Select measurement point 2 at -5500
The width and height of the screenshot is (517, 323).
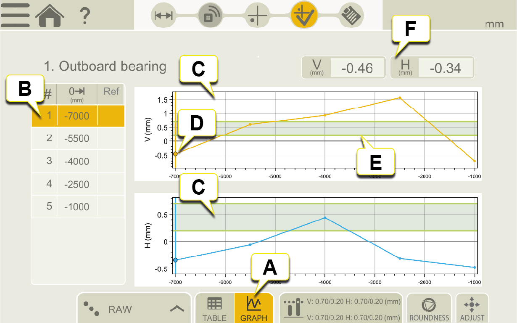[x=78, y=138]
